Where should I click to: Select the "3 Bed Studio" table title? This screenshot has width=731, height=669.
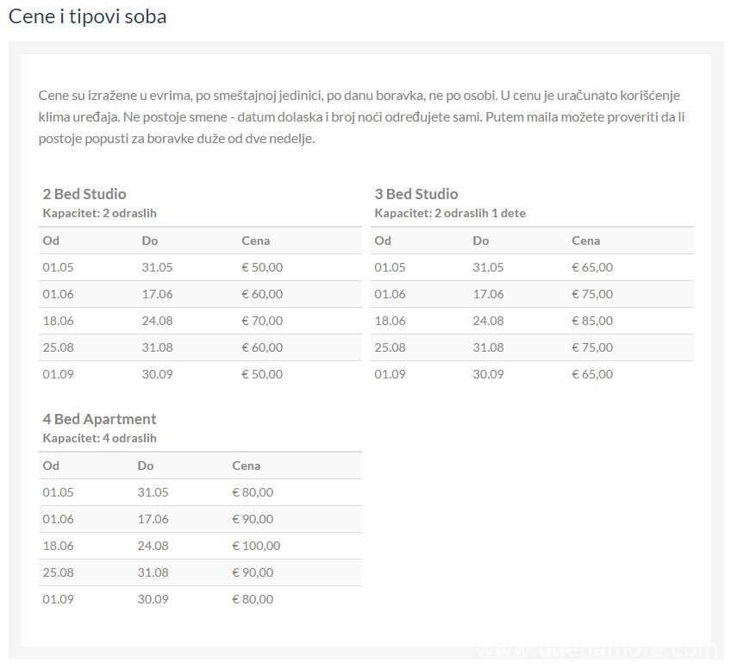pyautogui.click(x=416, y=194)
